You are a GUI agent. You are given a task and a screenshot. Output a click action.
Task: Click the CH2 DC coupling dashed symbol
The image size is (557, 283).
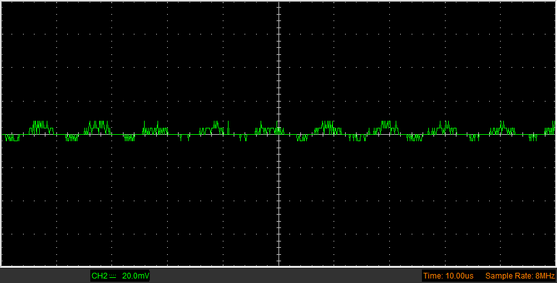[x=113, y=276]
